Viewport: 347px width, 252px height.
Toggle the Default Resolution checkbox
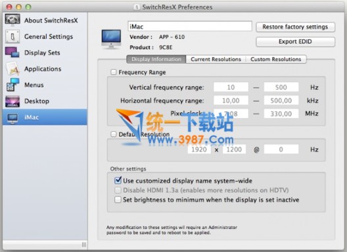click(x=114, y=134)
